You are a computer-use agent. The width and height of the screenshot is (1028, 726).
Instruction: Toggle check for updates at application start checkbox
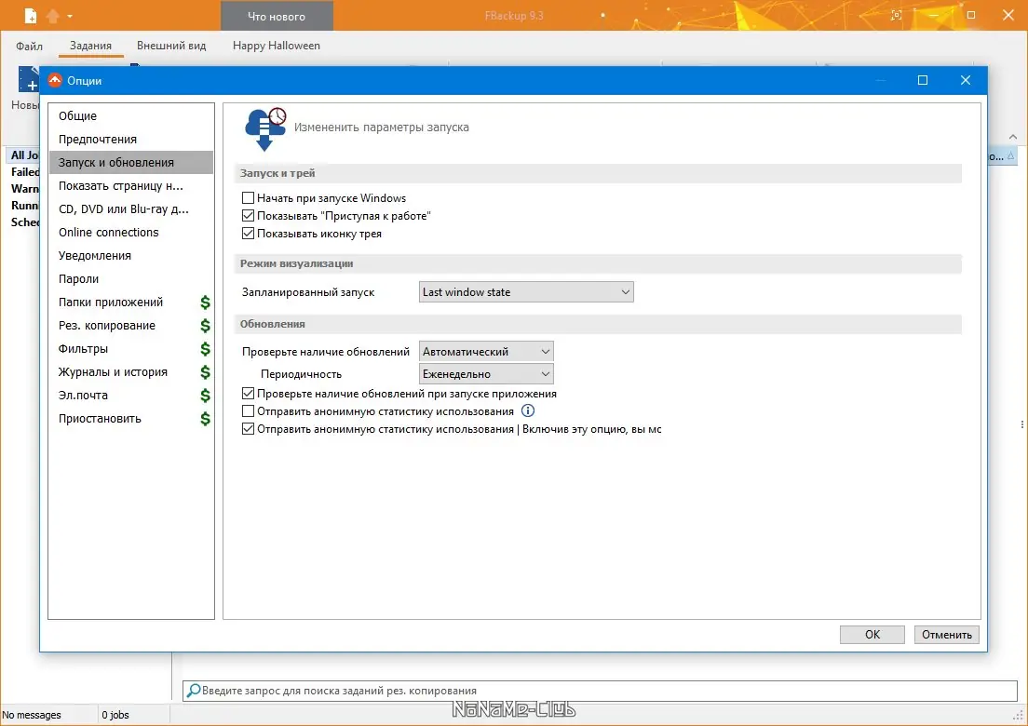pos(248,394)
